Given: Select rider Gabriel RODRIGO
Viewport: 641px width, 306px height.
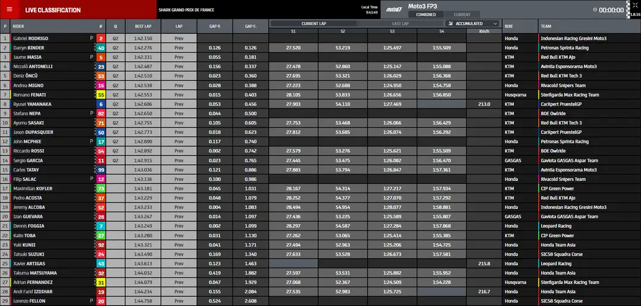Looking at the screenshot, I should coord(31,39).
